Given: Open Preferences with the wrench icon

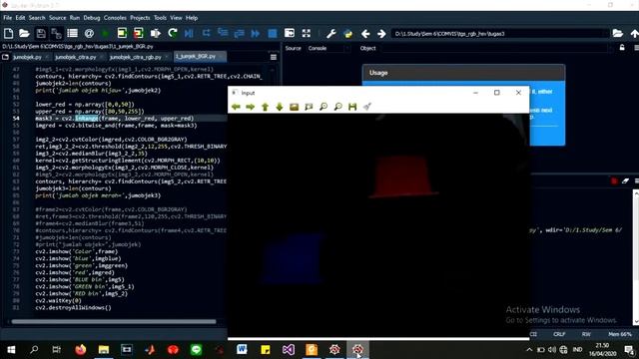Looking at the screenshot, I should point(330,33).
